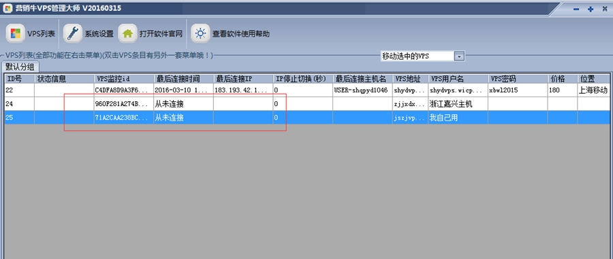Click the VPS地址 column header
This screenshot has height=259, width=613.
[410, 79]
